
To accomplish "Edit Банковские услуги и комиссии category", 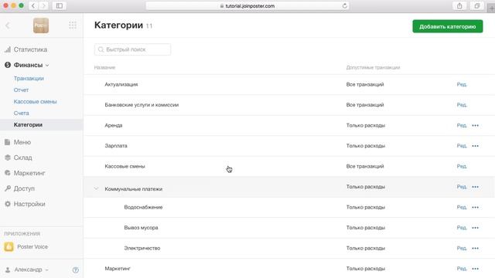I will pos(462,105).
